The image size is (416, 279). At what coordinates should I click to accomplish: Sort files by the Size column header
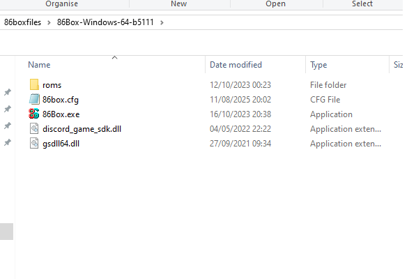pyautogui.click(x=398, y=65)
